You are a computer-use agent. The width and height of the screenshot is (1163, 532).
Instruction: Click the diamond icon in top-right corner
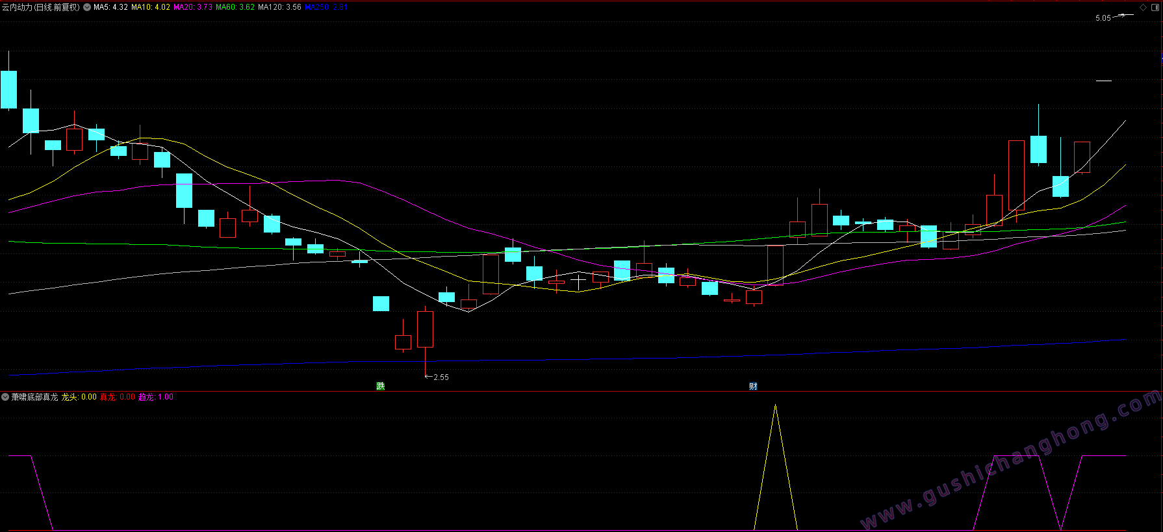1144,7
